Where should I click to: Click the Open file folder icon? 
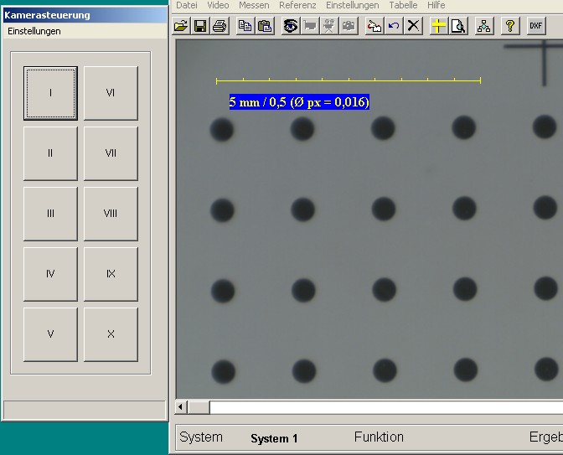click(182, 26)
